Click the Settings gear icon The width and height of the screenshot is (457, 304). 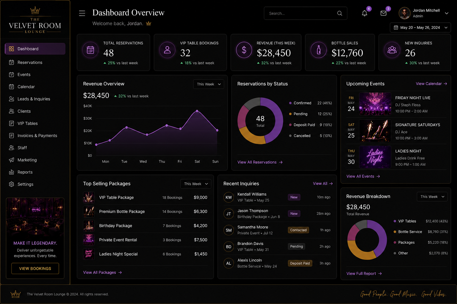click(12, 184)
